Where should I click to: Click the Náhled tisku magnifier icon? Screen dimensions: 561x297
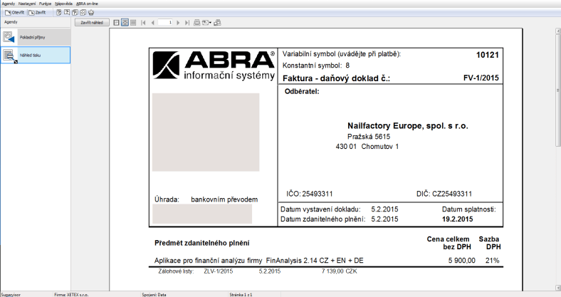tap(9, 56)
